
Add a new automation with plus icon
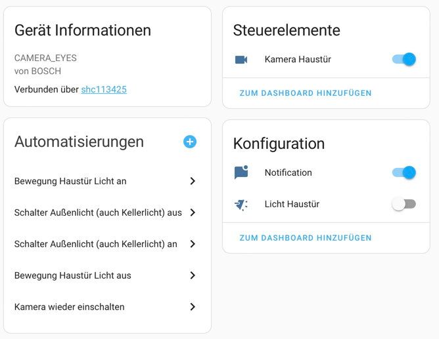(190, 142)
